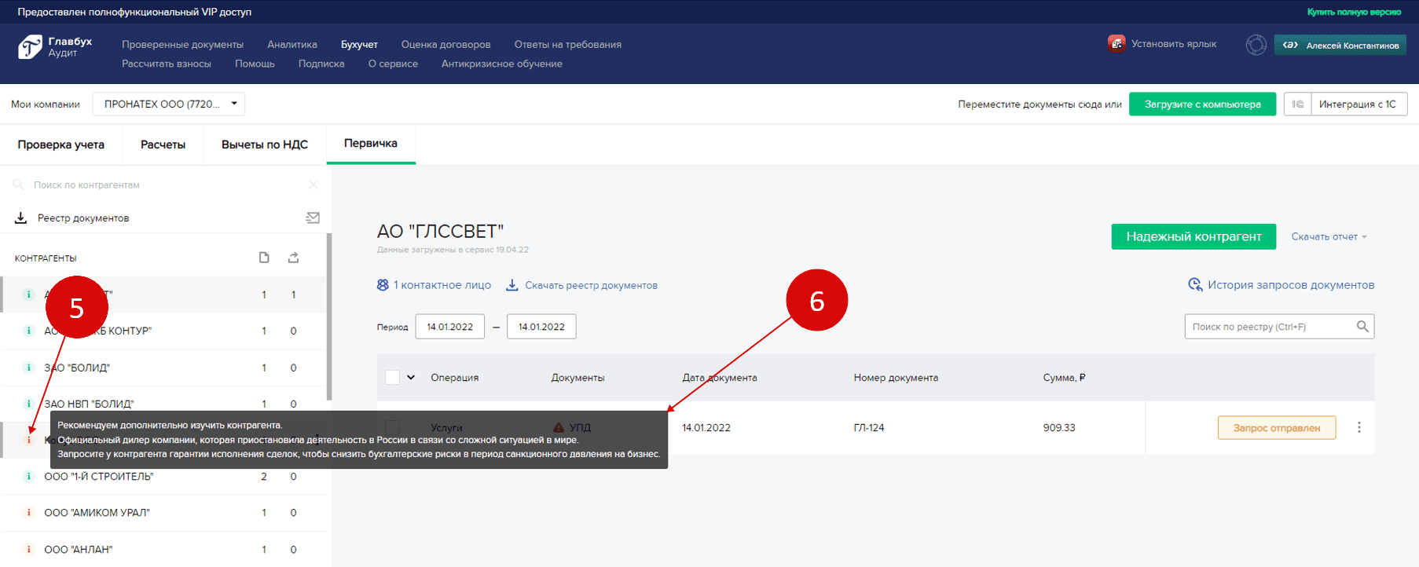Switch to the Вычеты по НДС tab

coord(265,144)
